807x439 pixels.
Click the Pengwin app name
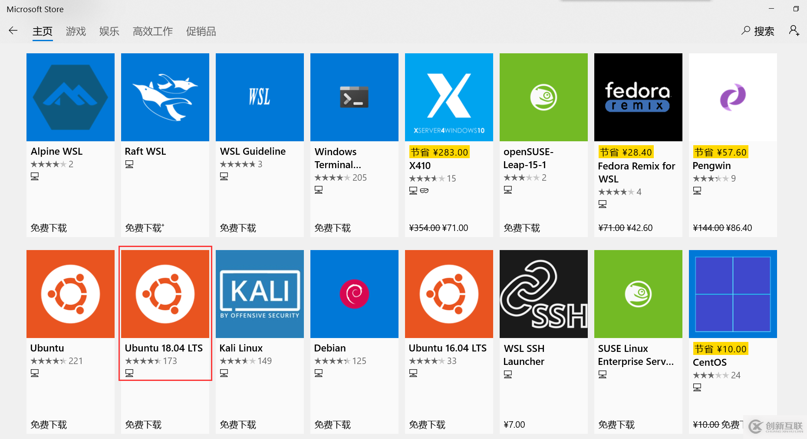pyautogui.click(x=711, y=166)
